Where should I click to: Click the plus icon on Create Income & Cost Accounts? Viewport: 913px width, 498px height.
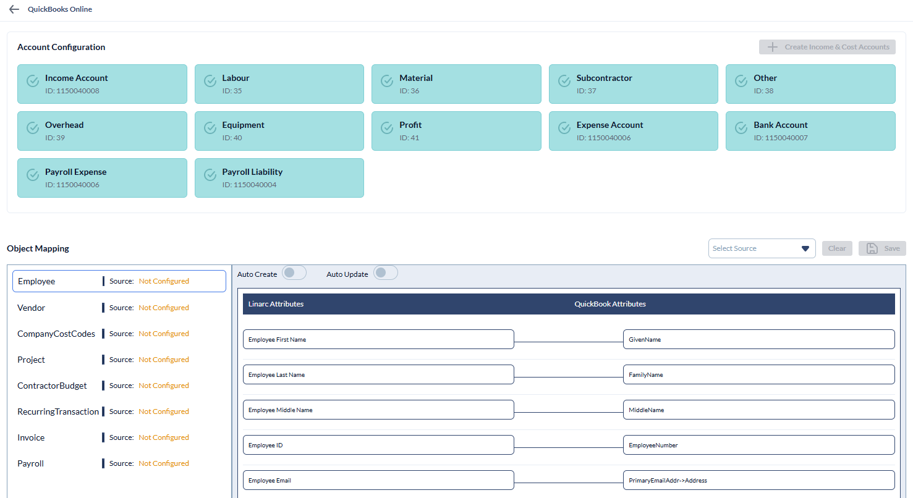(x=773, y=47)
